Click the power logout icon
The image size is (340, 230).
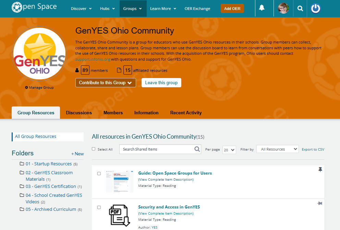coord(316,9)
